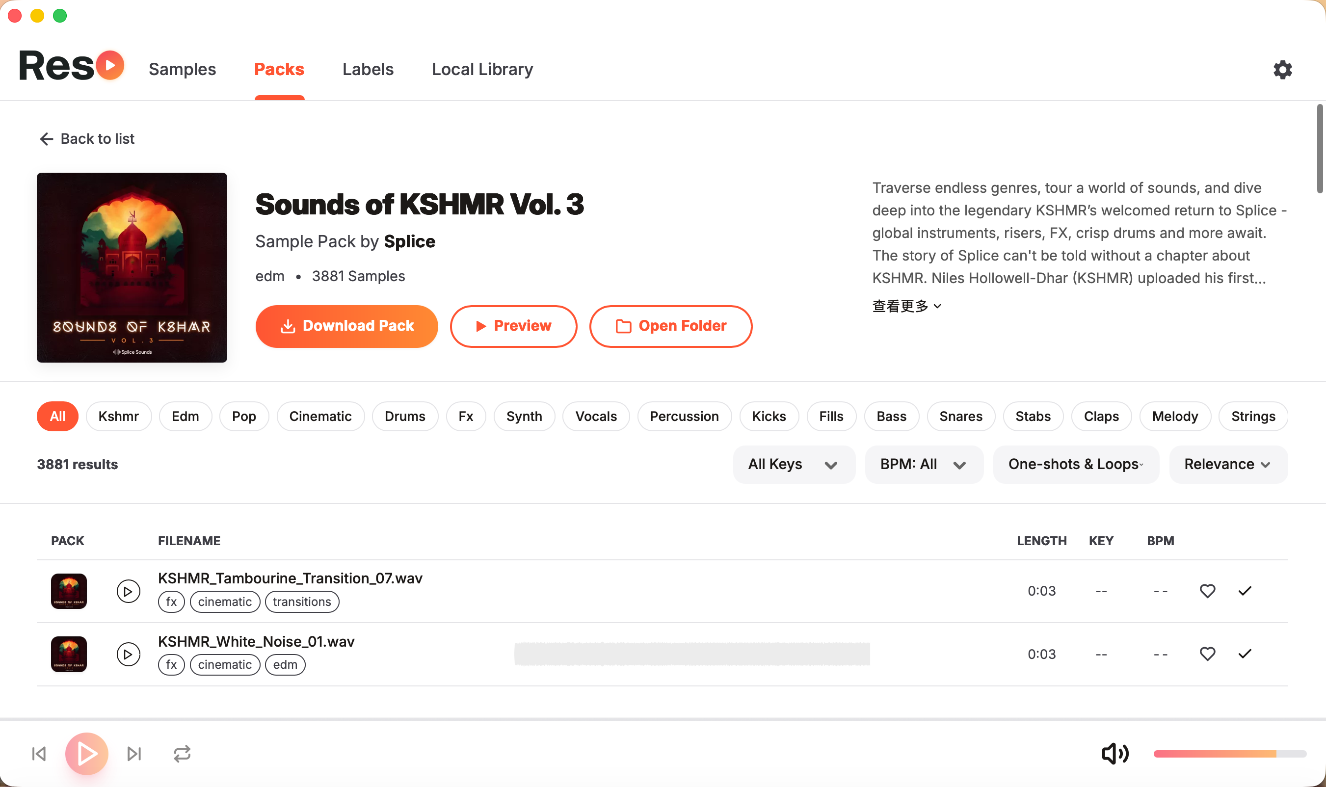Click the back arrow to return to list

tap(47, 139)
